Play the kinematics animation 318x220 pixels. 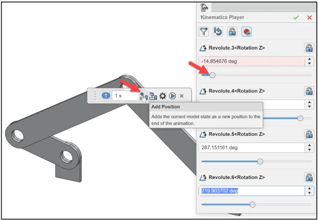point(172,96)
